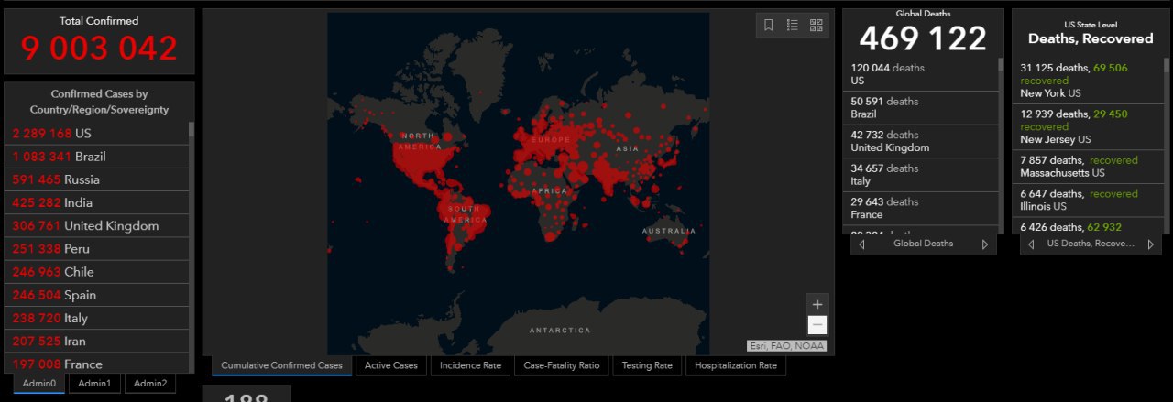Viewport: 1173px width, 402px height.
Task: Go to next Global Deaths panel page
Action: pyautogui.click(x=985, y=244)
